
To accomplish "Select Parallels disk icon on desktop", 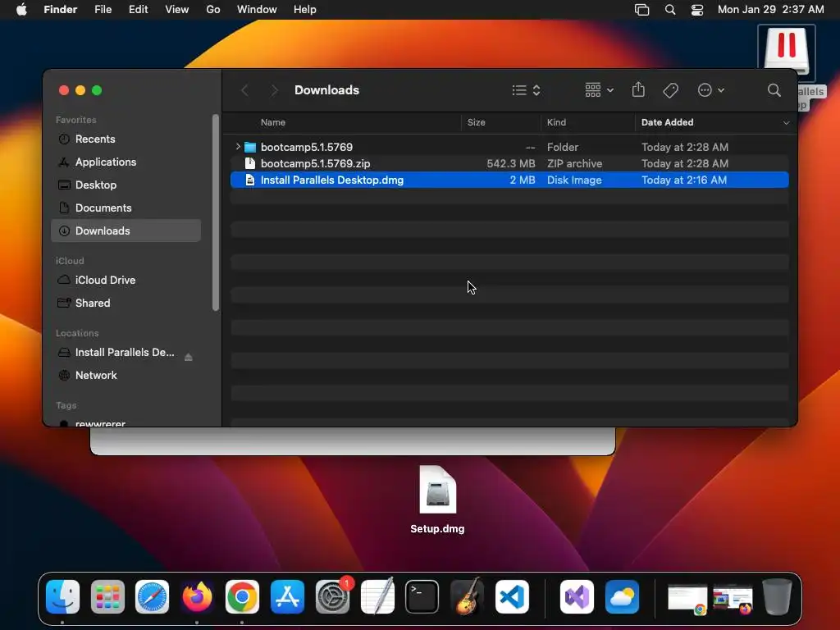I will click(x=787, y=52).
